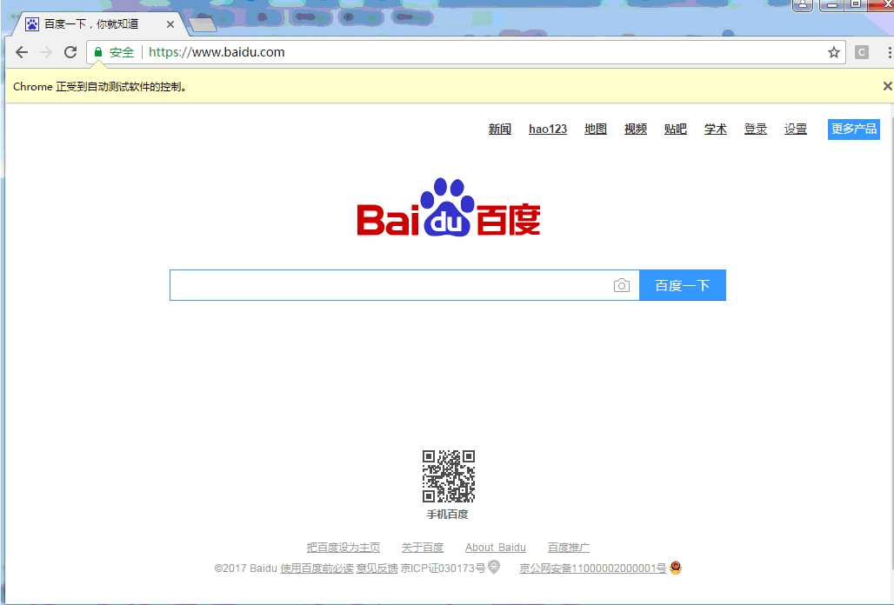The height and width of the screenshot is (605, 894).
Task: Click the Chrome user profile icon
Action: point(802,5)
